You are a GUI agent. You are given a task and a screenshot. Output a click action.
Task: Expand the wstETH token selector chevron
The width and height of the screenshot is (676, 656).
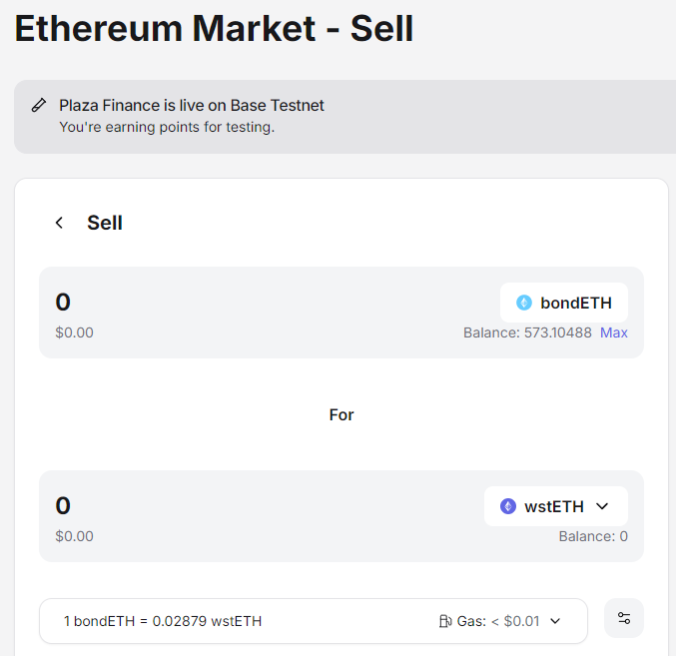tap(602, 506)
